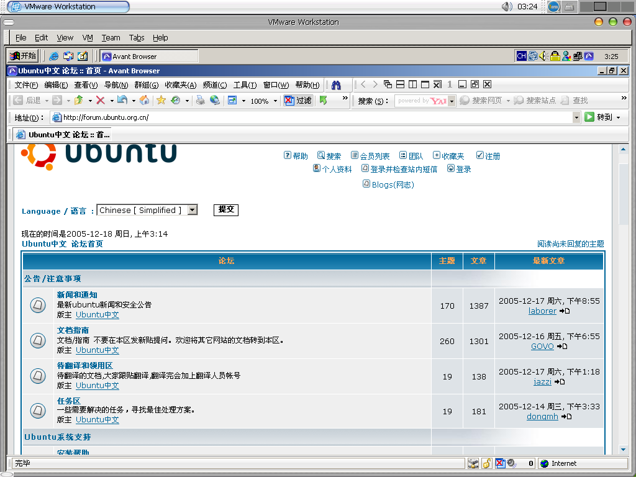This screenshot has height=477, width=636.
Task: Click the binoculars find icon
Action: (x=336, y=84)
